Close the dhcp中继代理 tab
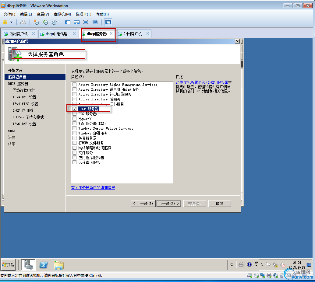This screenshot has width=315, height=282. (74, 33)
